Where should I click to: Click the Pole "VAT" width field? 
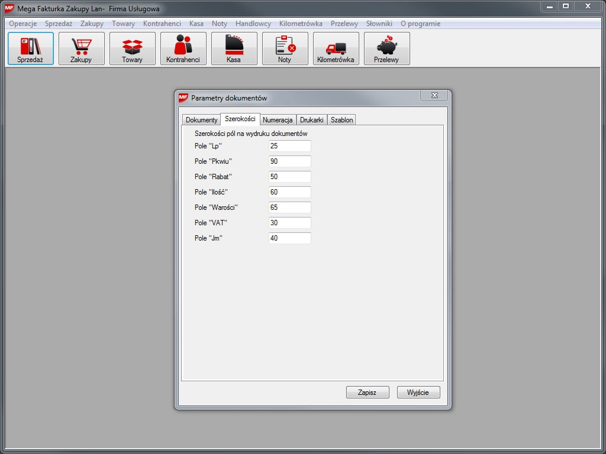coord(289,223)
